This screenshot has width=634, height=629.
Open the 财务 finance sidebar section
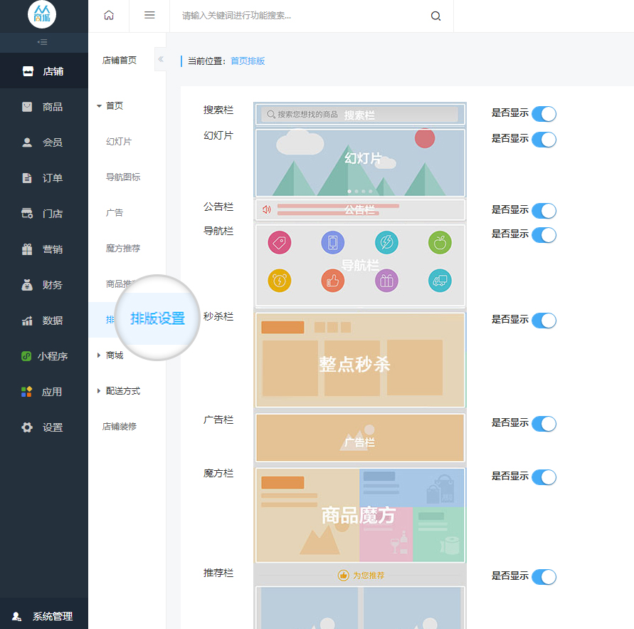(44, 285)
